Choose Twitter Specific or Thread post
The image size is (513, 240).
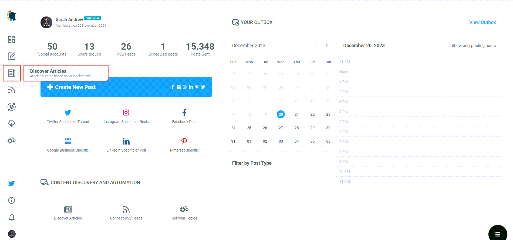68,116
